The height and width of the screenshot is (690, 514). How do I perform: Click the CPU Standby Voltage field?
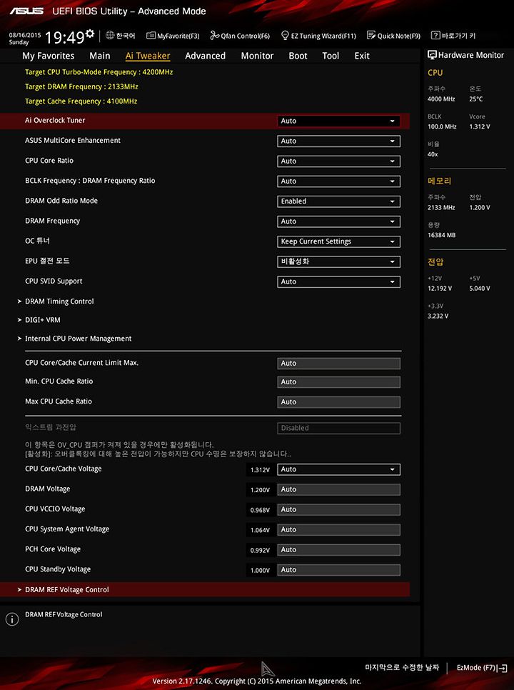[338, 570]
